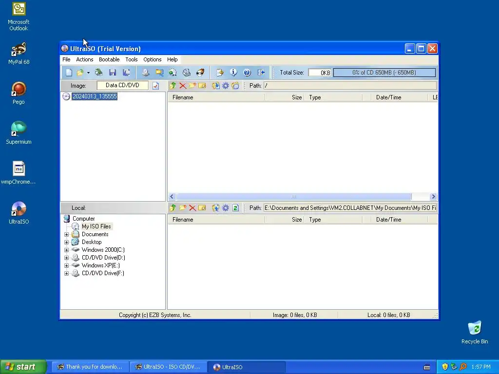
Task: Click the Data CD/DVD image type button
Action: click(122, 85)
